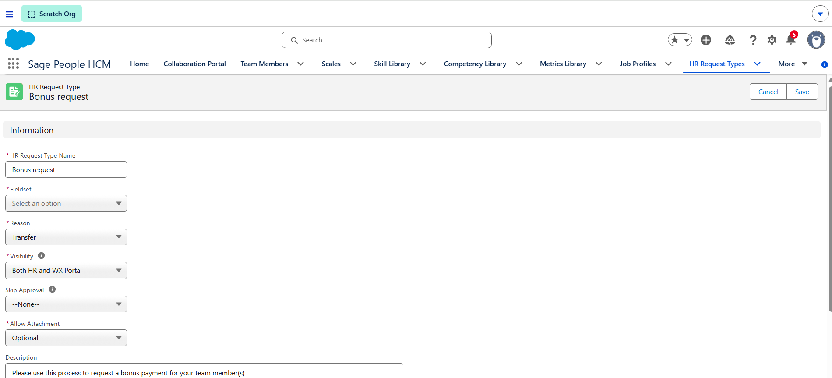The image size is (832, 378).
Task: Open the Setup gear icon
Action: 772,40
